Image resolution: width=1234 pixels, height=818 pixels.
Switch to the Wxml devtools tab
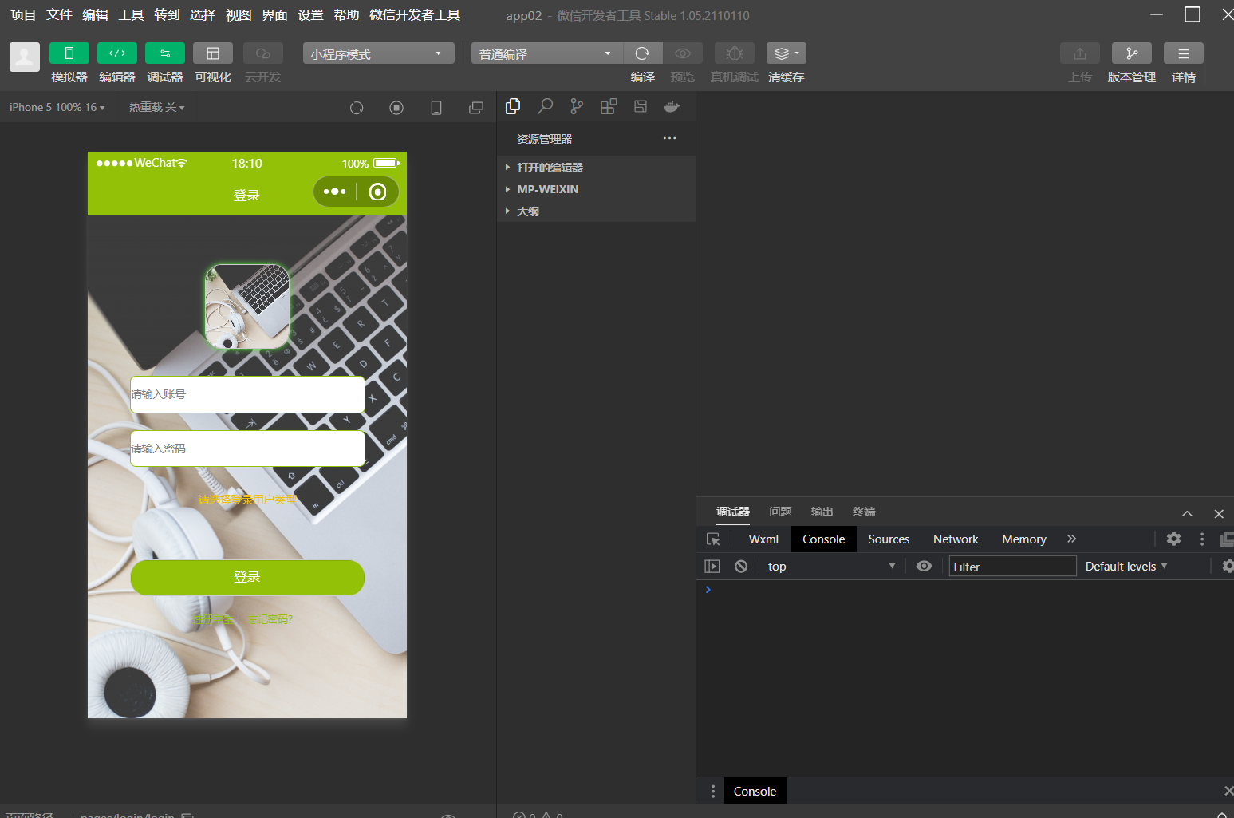click(763, 539)
